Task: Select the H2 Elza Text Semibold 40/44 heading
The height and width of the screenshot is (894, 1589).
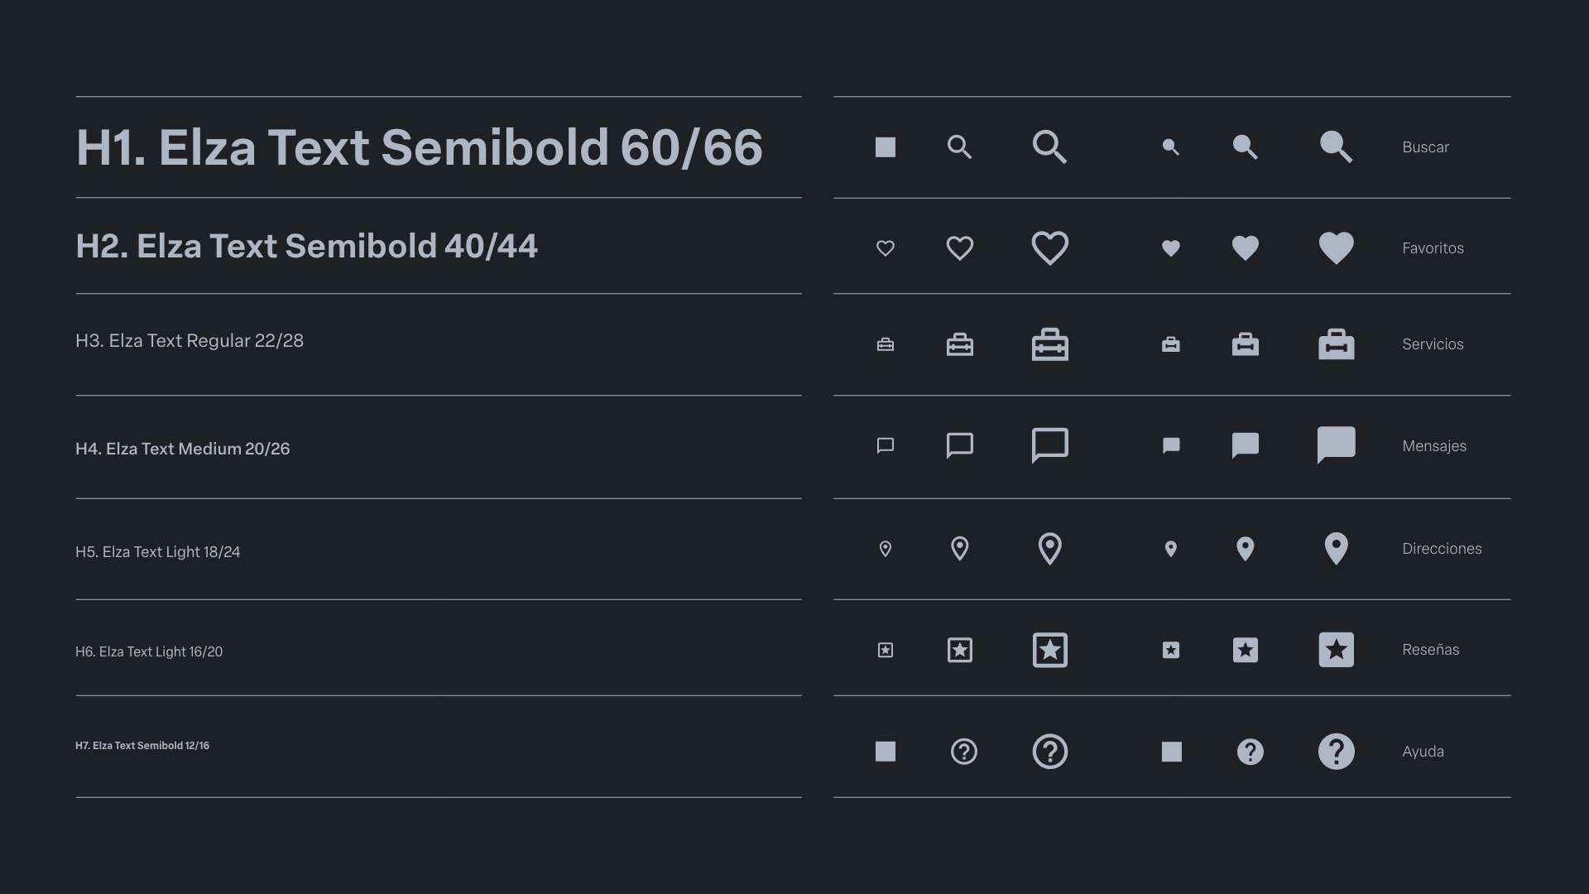Action: coord(306,246)
